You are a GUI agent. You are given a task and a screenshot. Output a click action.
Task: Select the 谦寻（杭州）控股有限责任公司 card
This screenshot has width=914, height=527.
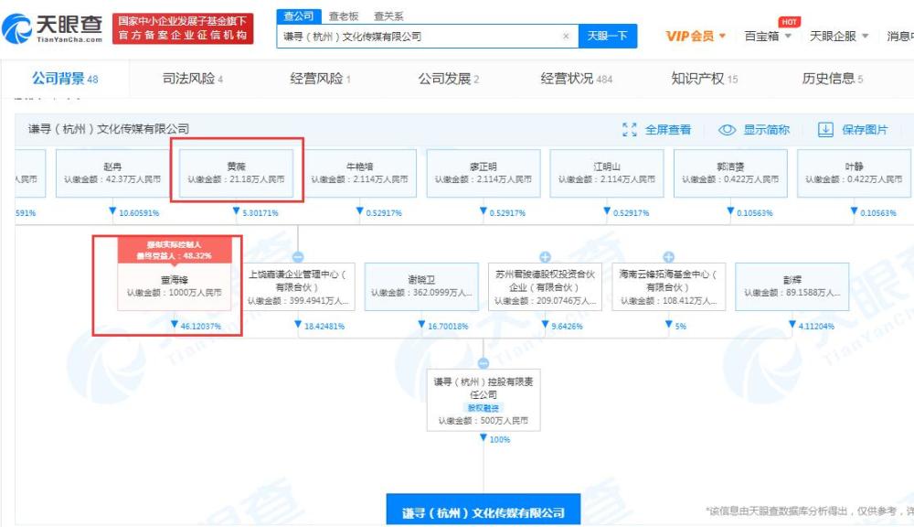click(x=484, y=400)
